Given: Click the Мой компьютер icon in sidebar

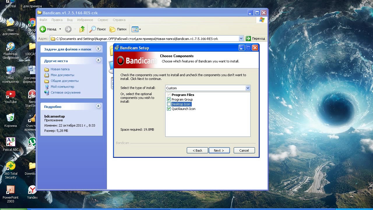Looking at the screenshot, I should (x=47, y=87).
